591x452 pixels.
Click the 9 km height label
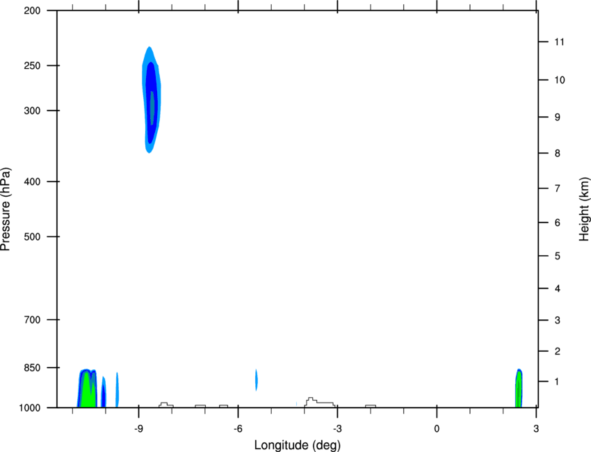point(557,118)
